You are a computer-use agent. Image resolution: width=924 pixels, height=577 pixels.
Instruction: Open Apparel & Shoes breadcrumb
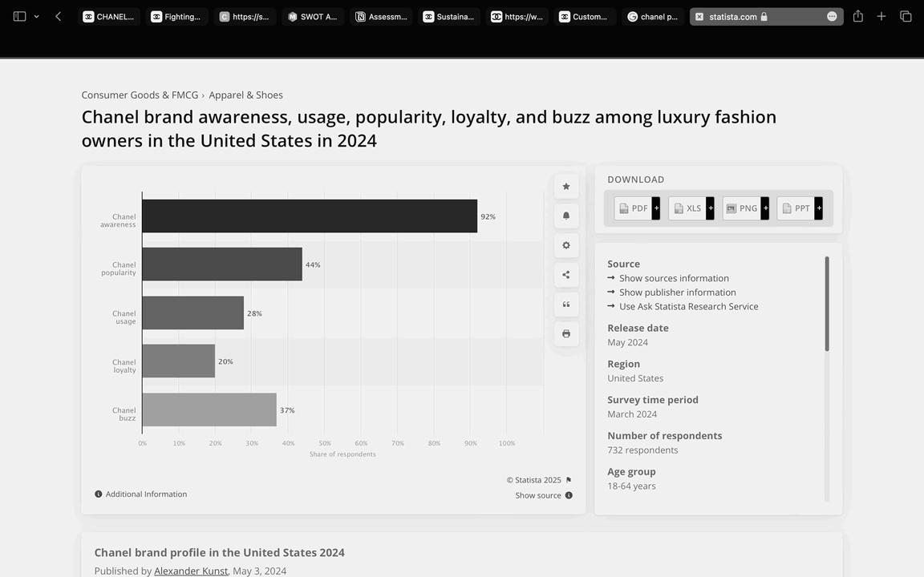[245, 95]
